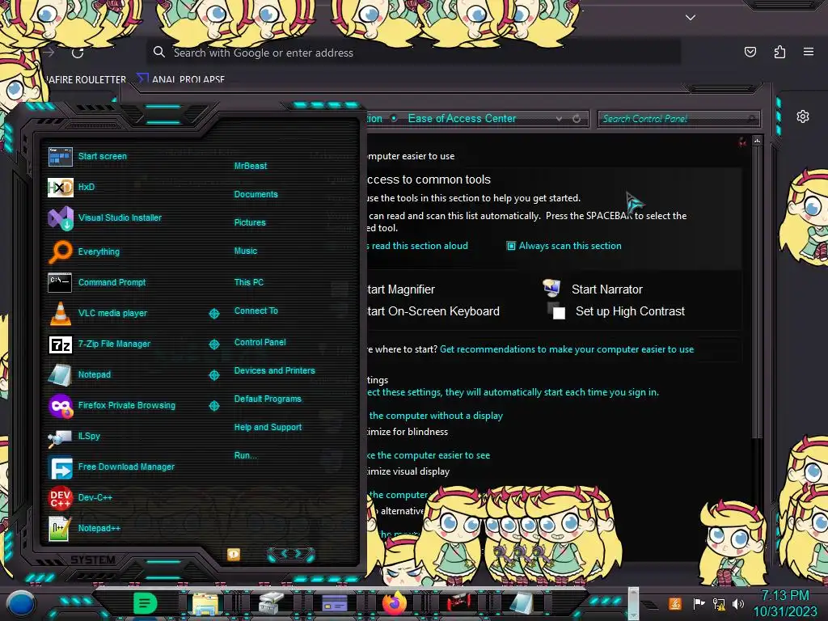Click volume speaker icon in tray

738,603
